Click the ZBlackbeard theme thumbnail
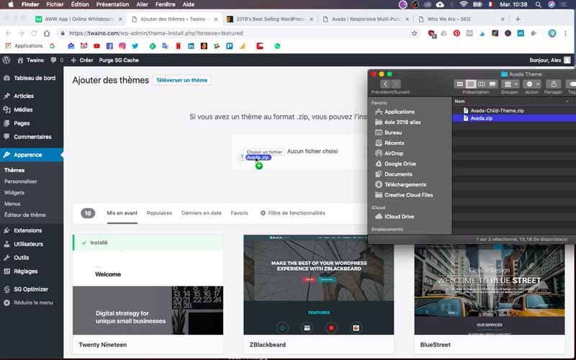Viewport: 576px width, 360px height. (318, 284)
